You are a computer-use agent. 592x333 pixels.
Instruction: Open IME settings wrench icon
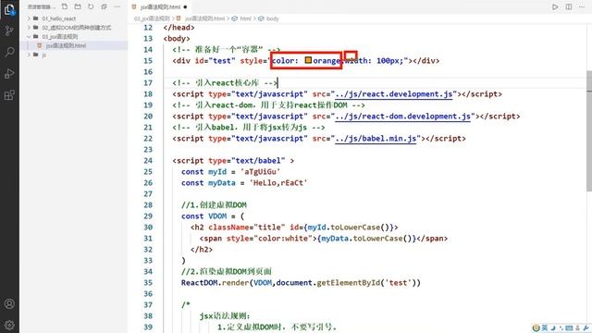586,327
